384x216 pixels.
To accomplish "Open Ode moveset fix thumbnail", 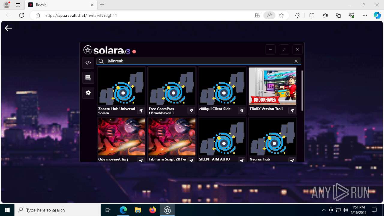I will click(x=121, y=137).
